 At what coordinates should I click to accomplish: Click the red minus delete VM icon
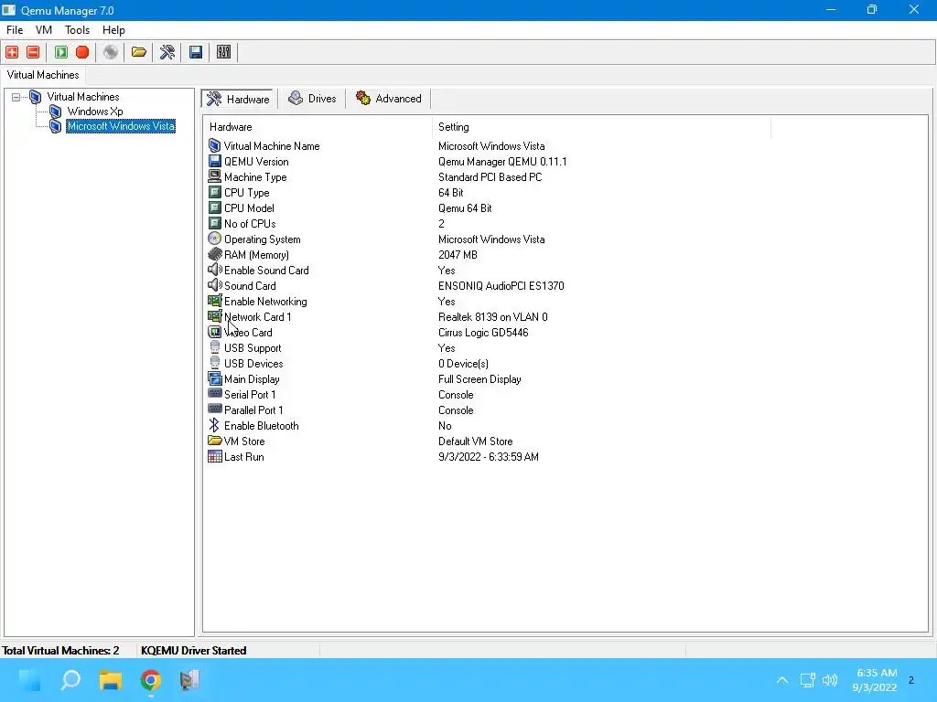coord(34,52)
